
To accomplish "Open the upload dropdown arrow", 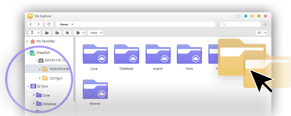I will pos(39,33).
